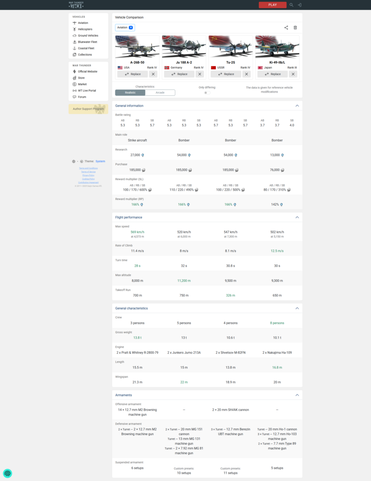The height and width of the screenshot is (481, 371).
Task: Open Helicopters in Vehicles menu
Action: tap(85, 29)
